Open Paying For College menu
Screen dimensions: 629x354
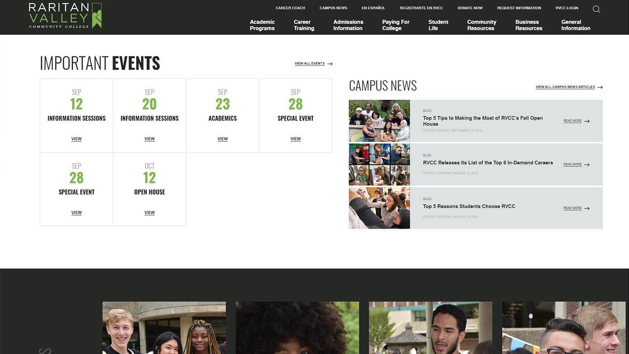396,25
